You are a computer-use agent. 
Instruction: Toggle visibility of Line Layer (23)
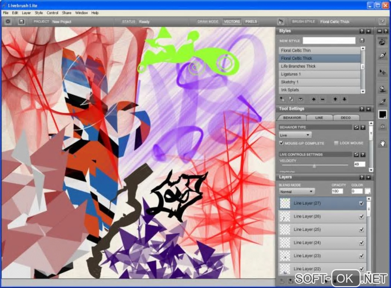coord(361,256)
